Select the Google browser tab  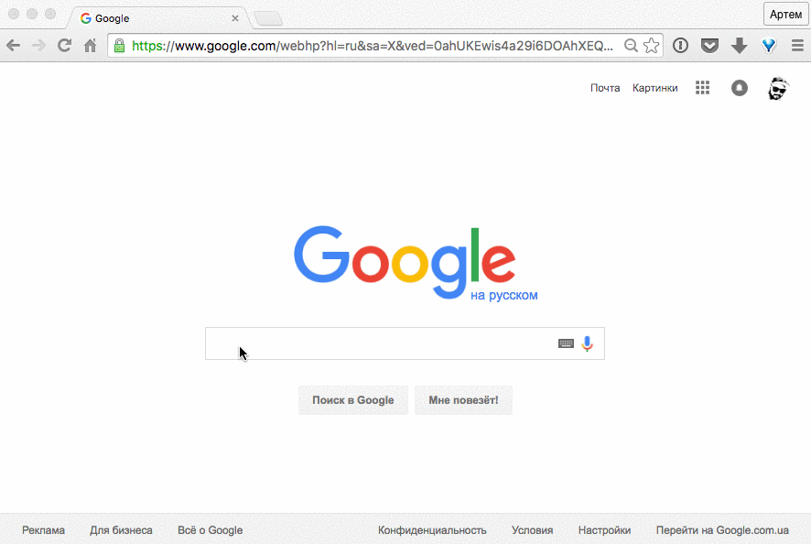(x=159, y=18)
